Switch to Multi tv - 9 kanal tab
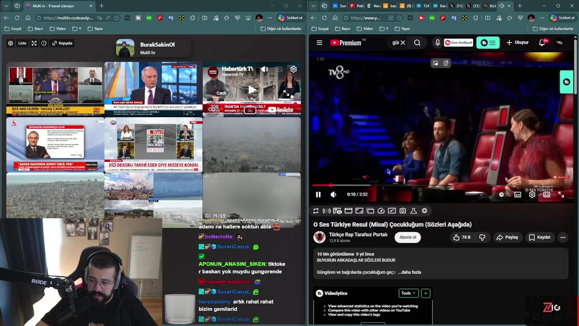Image resolution: width=579 pixels, height=326 pixels. 59,6
